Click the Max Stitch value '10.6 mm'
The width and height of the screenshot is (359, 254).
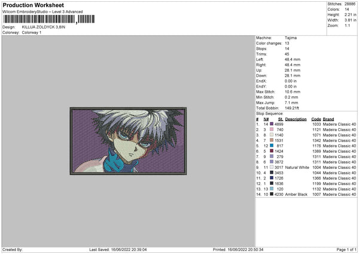pyautogui.click(x=293, y=92)
